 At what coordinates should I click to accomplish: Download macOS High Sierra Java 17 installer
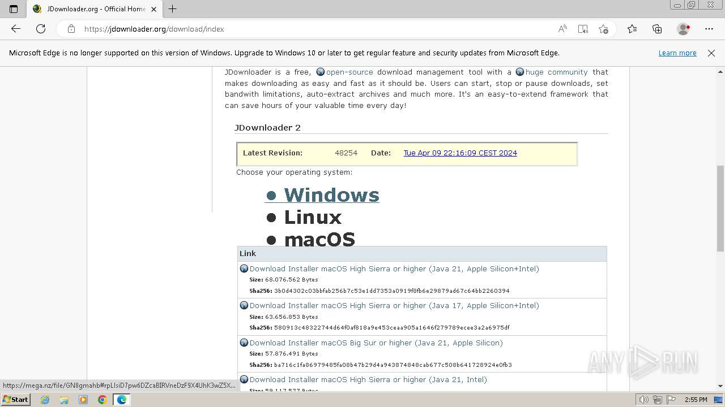coord(394,306)
